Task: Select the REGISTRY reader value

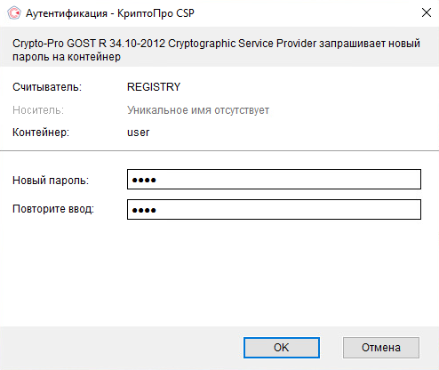Action: click(x=154, y=87)
